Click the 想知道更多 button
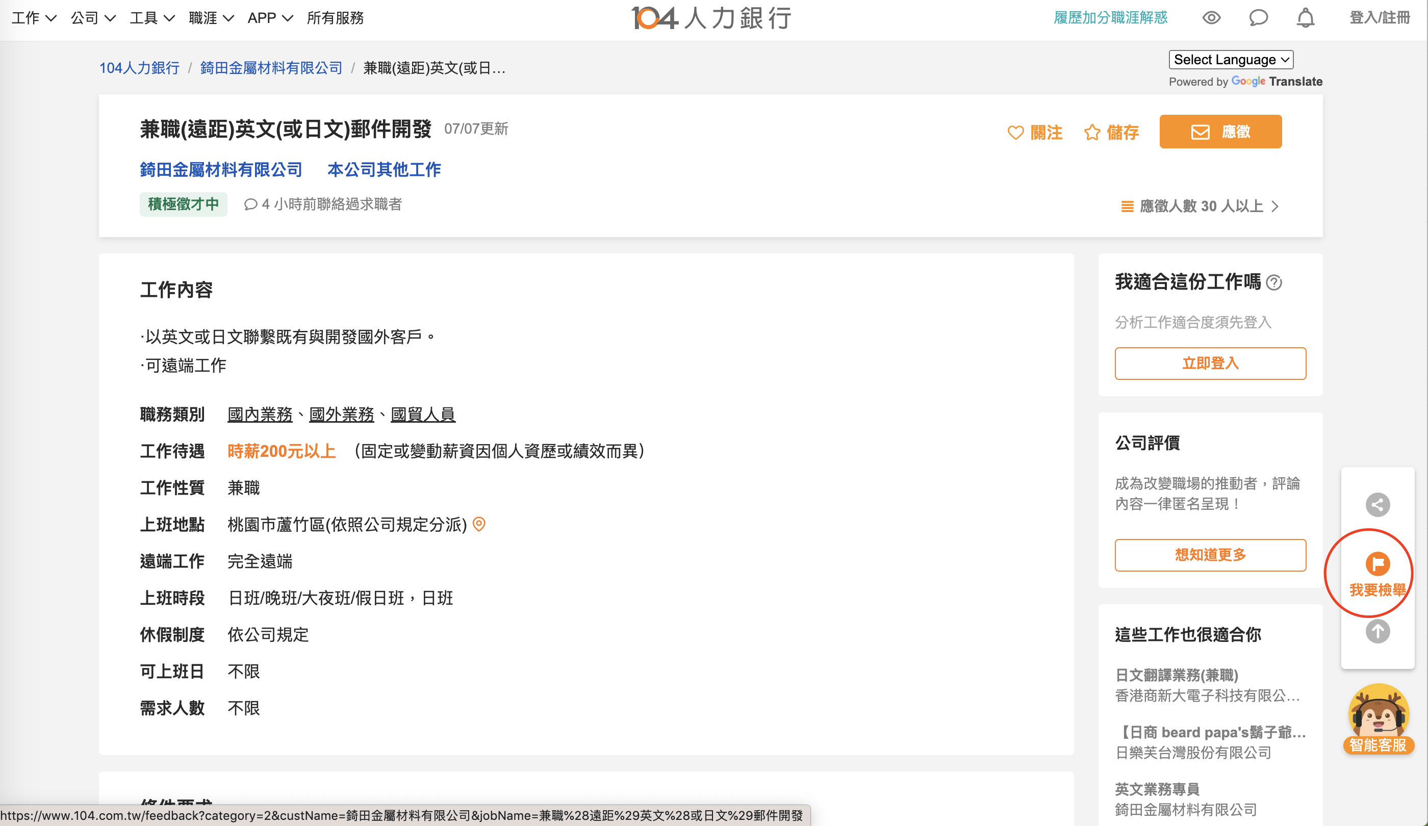This screenshot has height=826, width=1428. click(x=1210, y=555)
